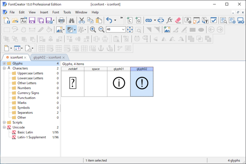Select Separators category

click(25, 112)
